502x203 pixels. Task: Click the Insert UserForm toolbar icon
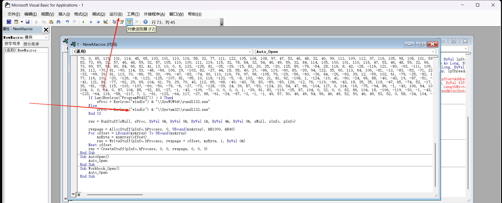pyautogui.click(x=16, y=22)
